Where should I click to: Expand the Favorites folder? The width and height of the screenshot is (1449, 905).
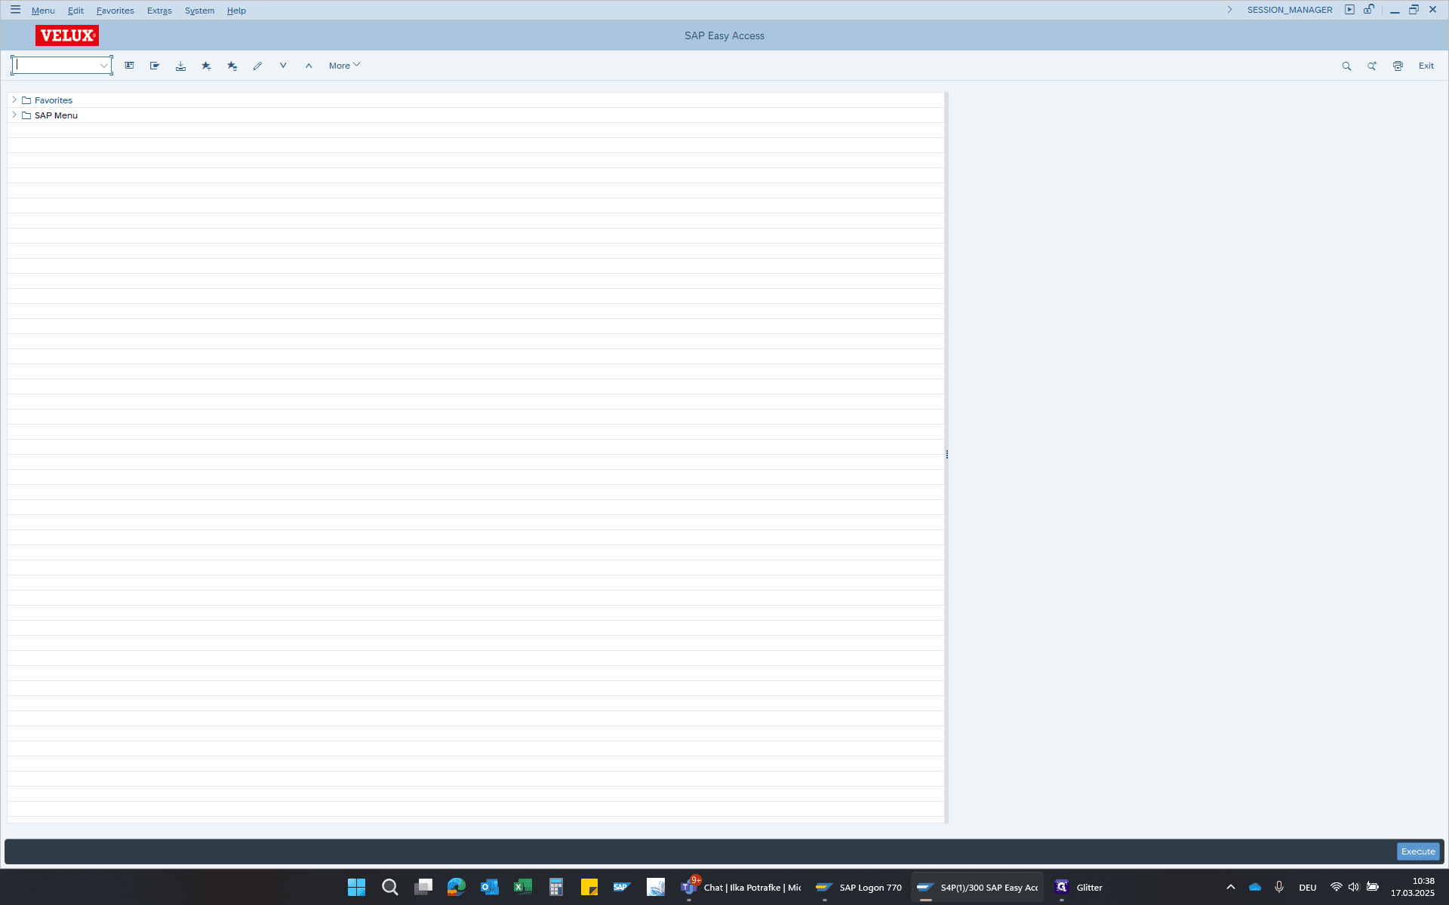pos(14,100)
